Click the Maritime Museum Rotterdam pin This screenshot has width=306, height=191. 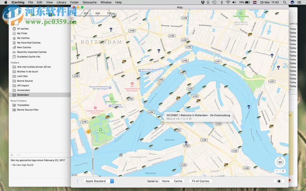[x=140, y=70]
